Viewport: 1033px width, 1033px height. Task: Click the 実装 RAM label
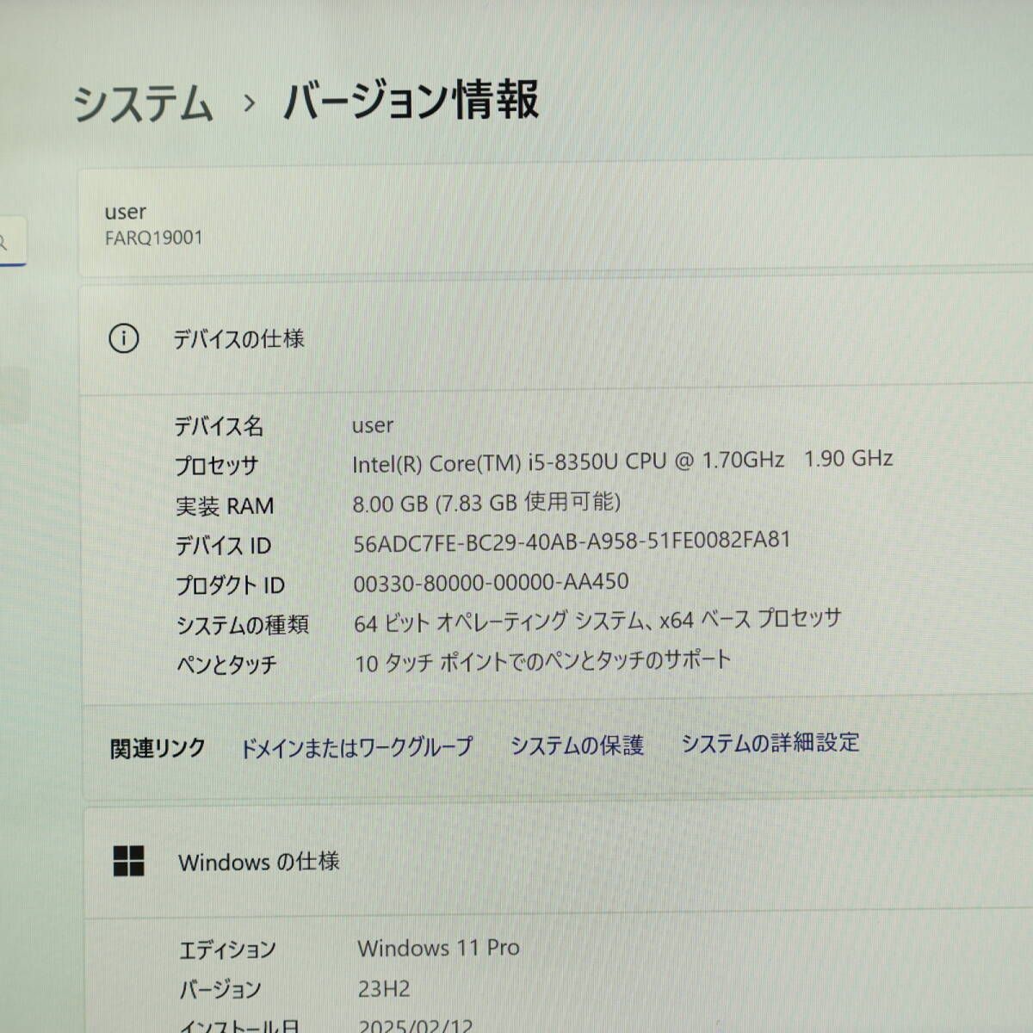click(225, 506)
